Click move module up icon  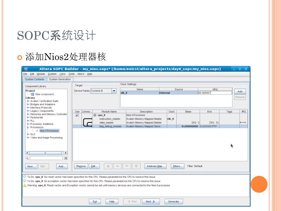point(117,166)
